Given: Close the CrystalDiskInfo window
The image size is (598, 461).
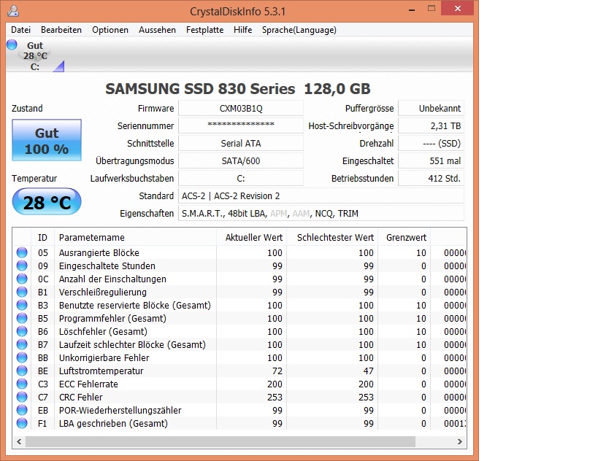Looking at the screenshot, I should coord(457,8).
